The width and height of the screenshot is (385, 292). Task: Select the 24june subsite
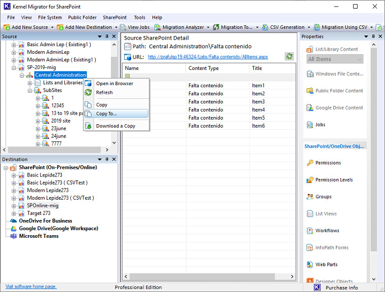tap(58, 136)
